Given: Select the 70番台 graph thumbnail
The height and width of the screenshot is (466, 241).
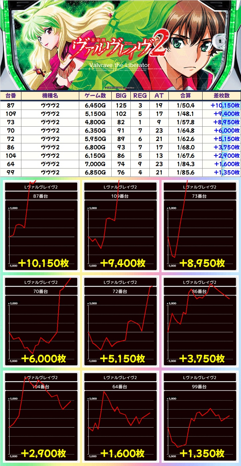Looking at the screenshot, I should tap(41, 322).
